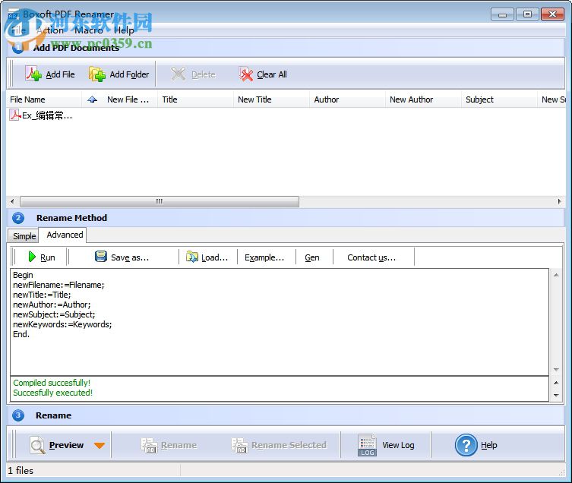Open the Macro menu
Viewport: 572px width, 483px height.
coord(88,30)
